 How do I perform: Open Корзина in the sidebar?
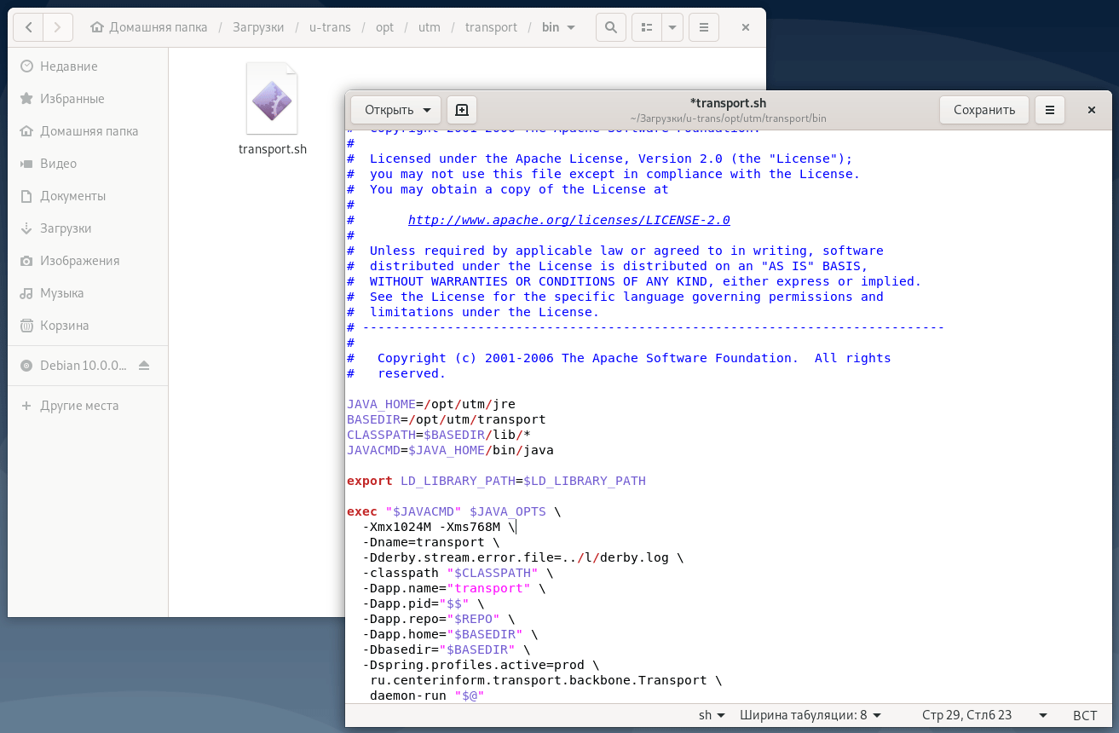pyautogui.click(x=64, y=326)
